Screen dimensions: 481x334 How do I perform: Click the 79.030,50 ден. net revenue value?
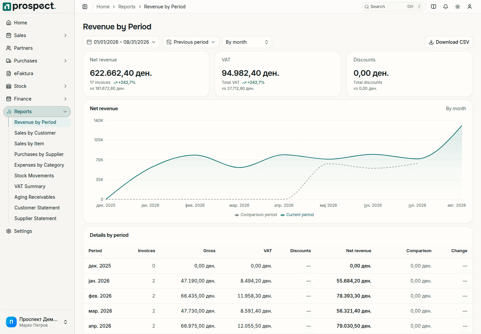(354, 326)
